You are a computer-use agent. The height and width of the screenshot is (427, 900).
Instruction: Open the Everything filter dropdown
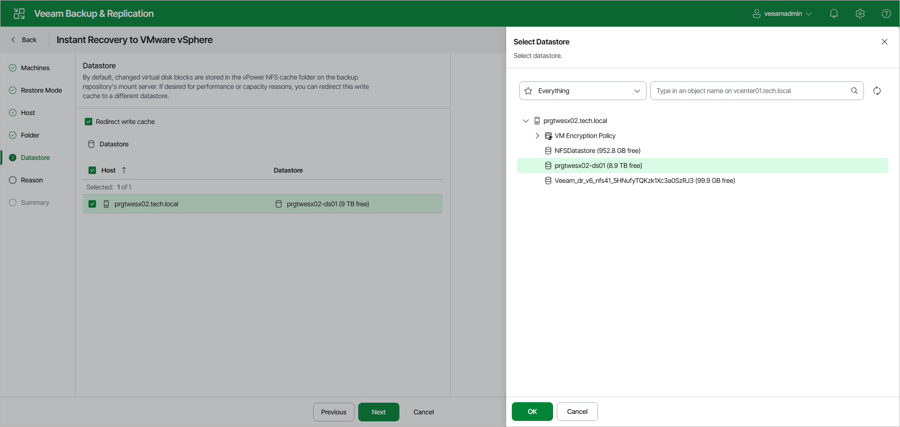[583, 91]
